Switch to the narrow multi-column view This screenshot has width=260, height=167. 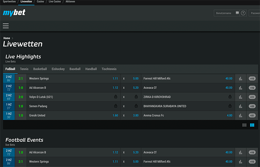(x=244, y=125)
